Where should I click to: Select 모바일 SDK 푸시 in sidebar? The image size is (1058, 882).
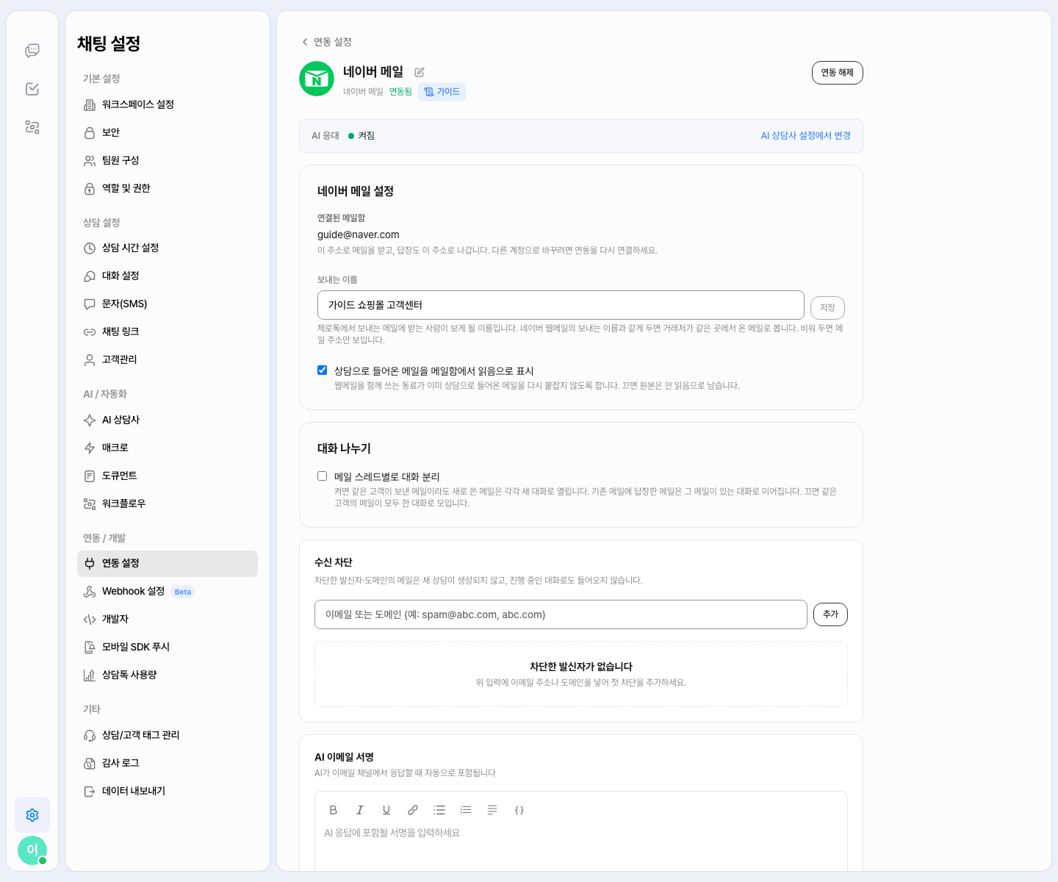(x=168, y=647)
